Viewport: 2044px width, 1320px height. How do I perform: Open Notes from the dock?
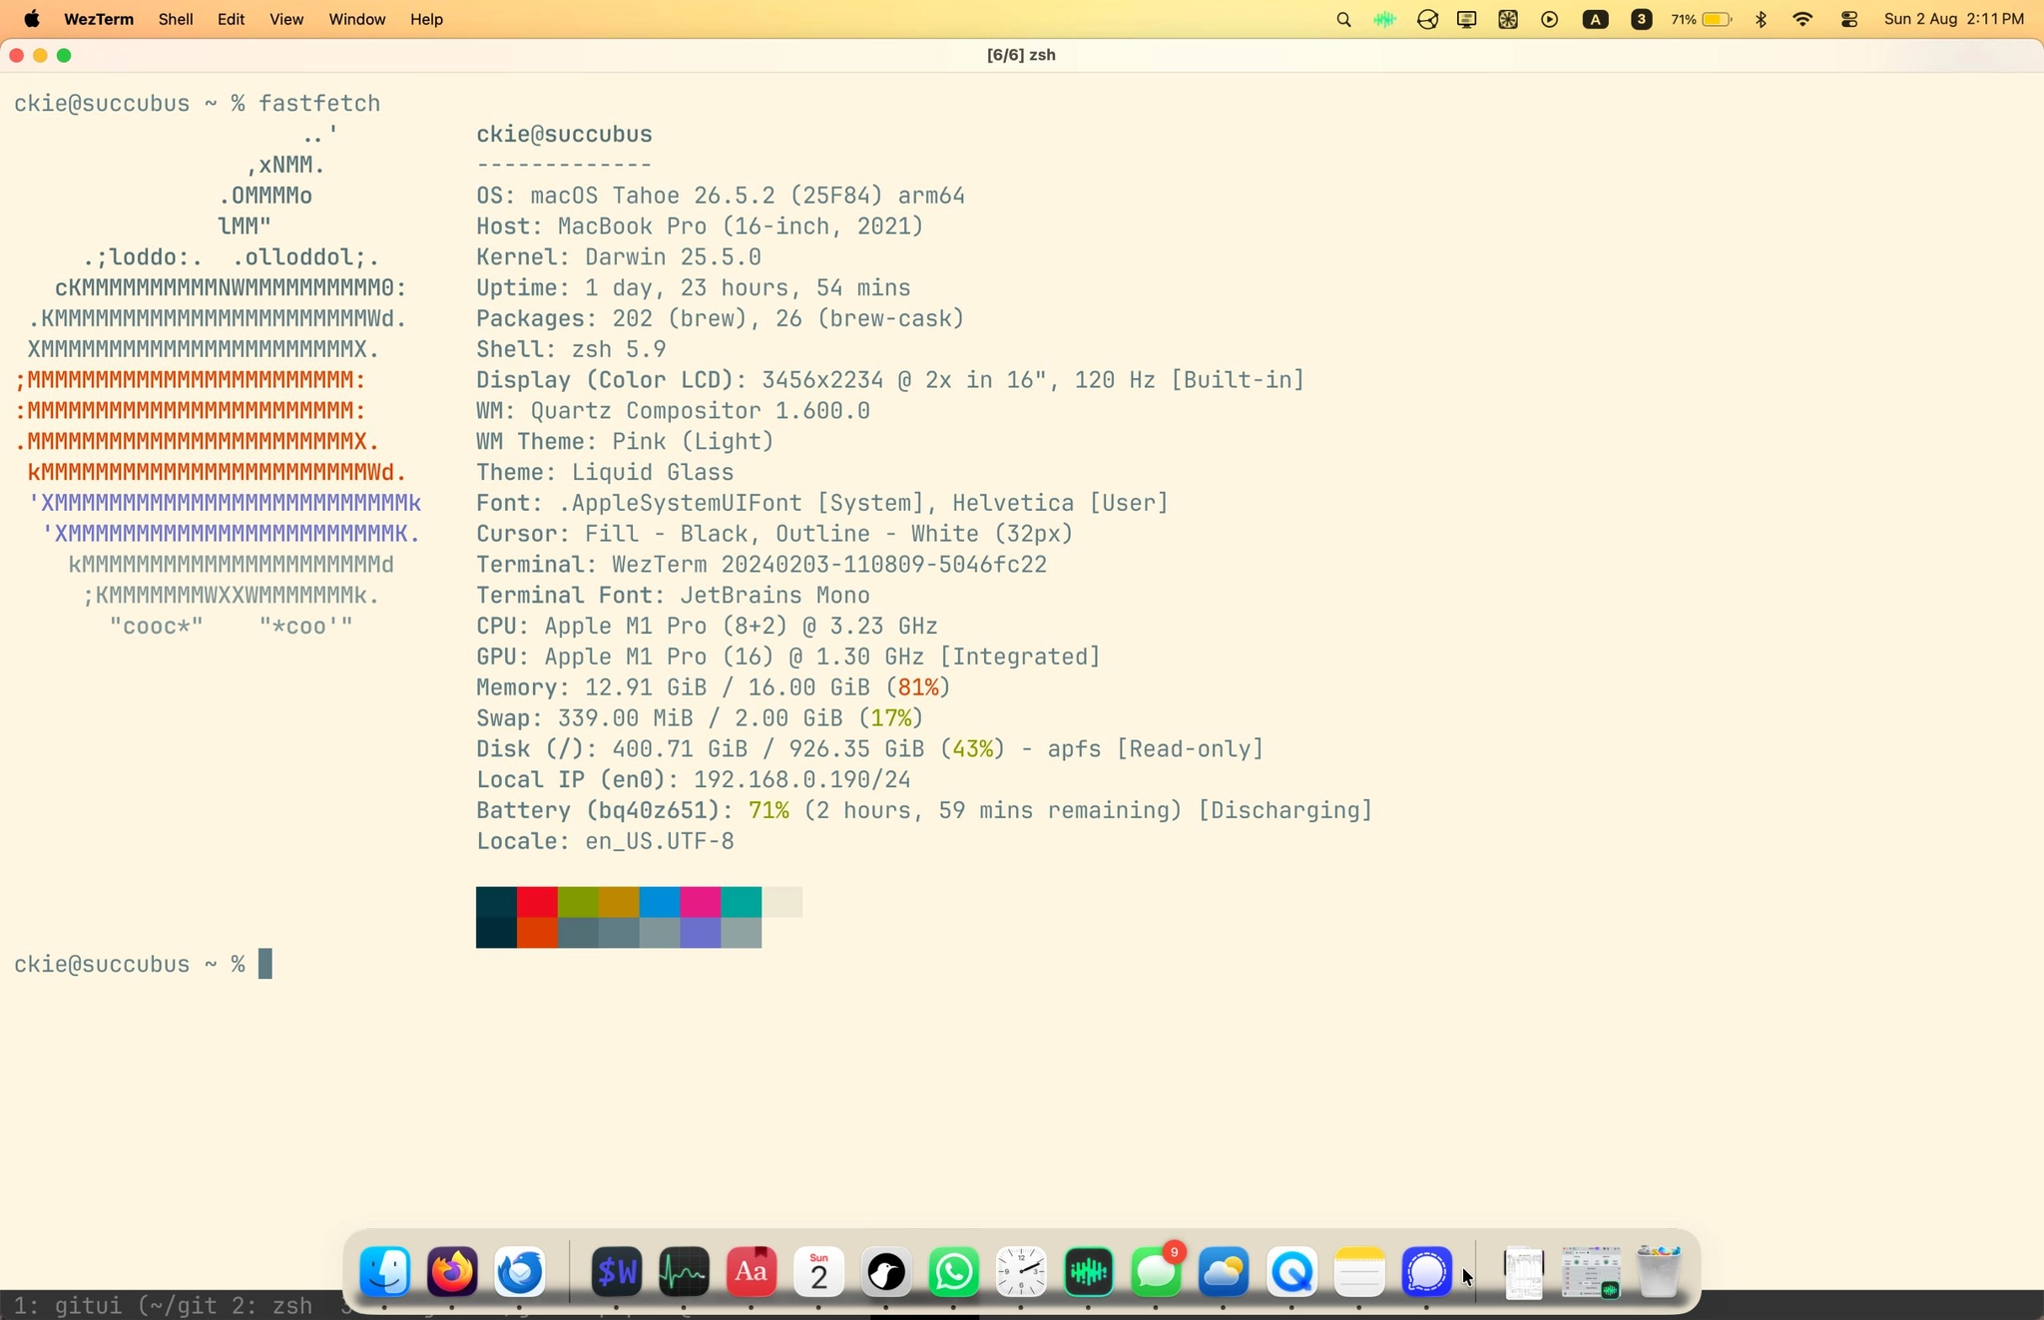pyautogui.click(x=1359, y=1272)
